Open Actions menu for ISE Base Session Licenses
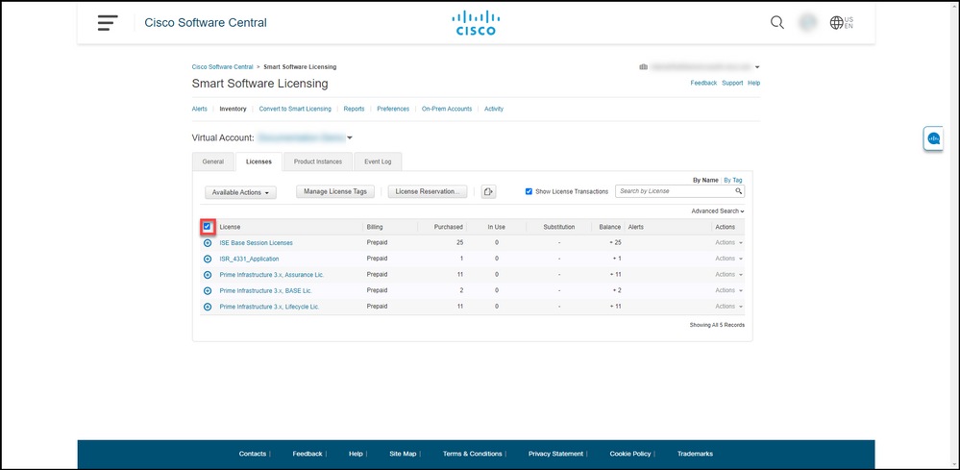The height and width of the screenshot is (470, 960). click(x=728, y=243)
